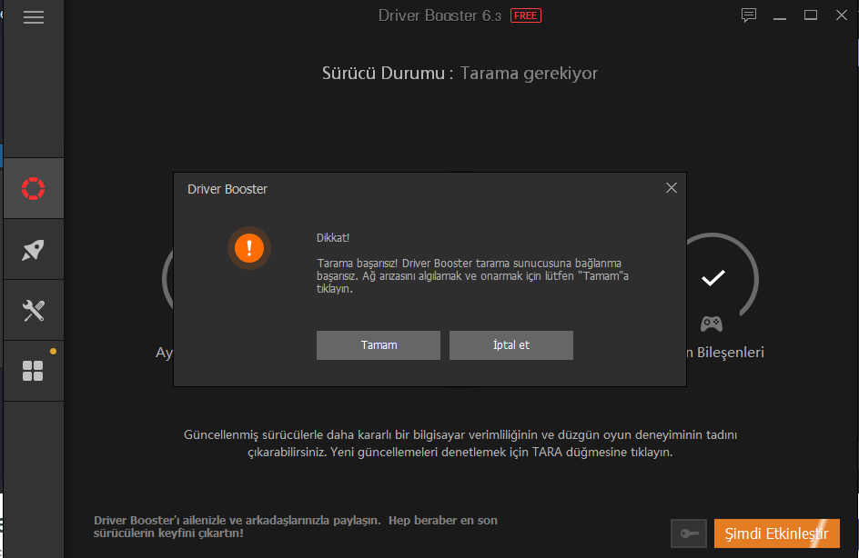Click the orange warning exclamation icon
The width and height of the screenshot is (859, 558).
[x=249, y=248]
